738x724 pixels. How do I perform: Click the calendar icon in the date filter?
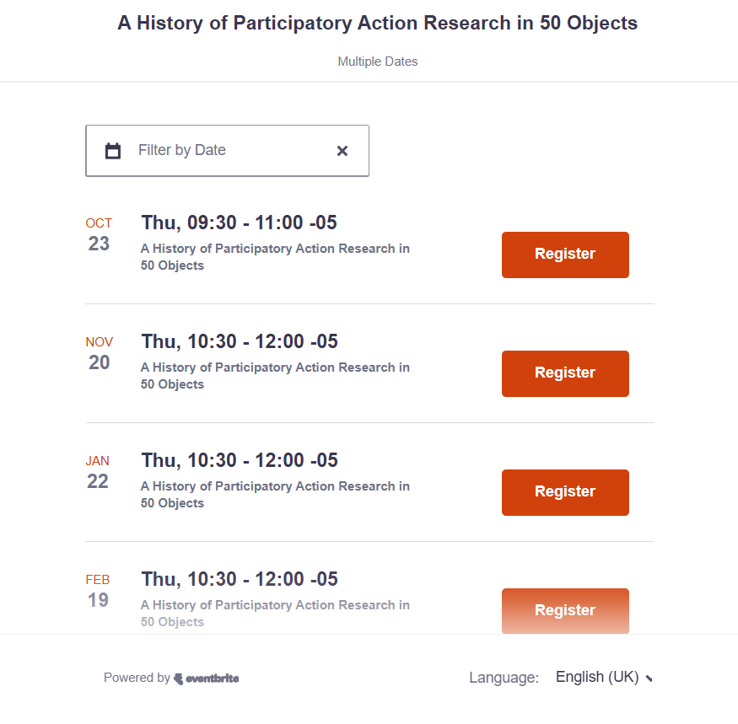(x=113, y=151)
